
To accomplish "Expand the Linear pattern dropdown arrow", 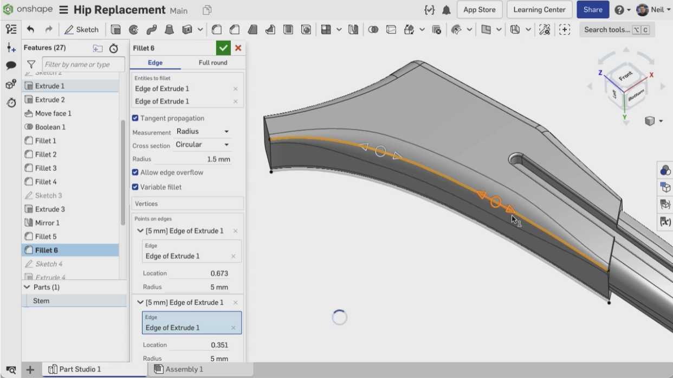I will tap(339, 30).
